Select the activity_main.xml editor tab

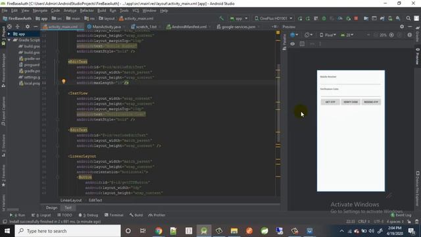click(x=62, y=27)
